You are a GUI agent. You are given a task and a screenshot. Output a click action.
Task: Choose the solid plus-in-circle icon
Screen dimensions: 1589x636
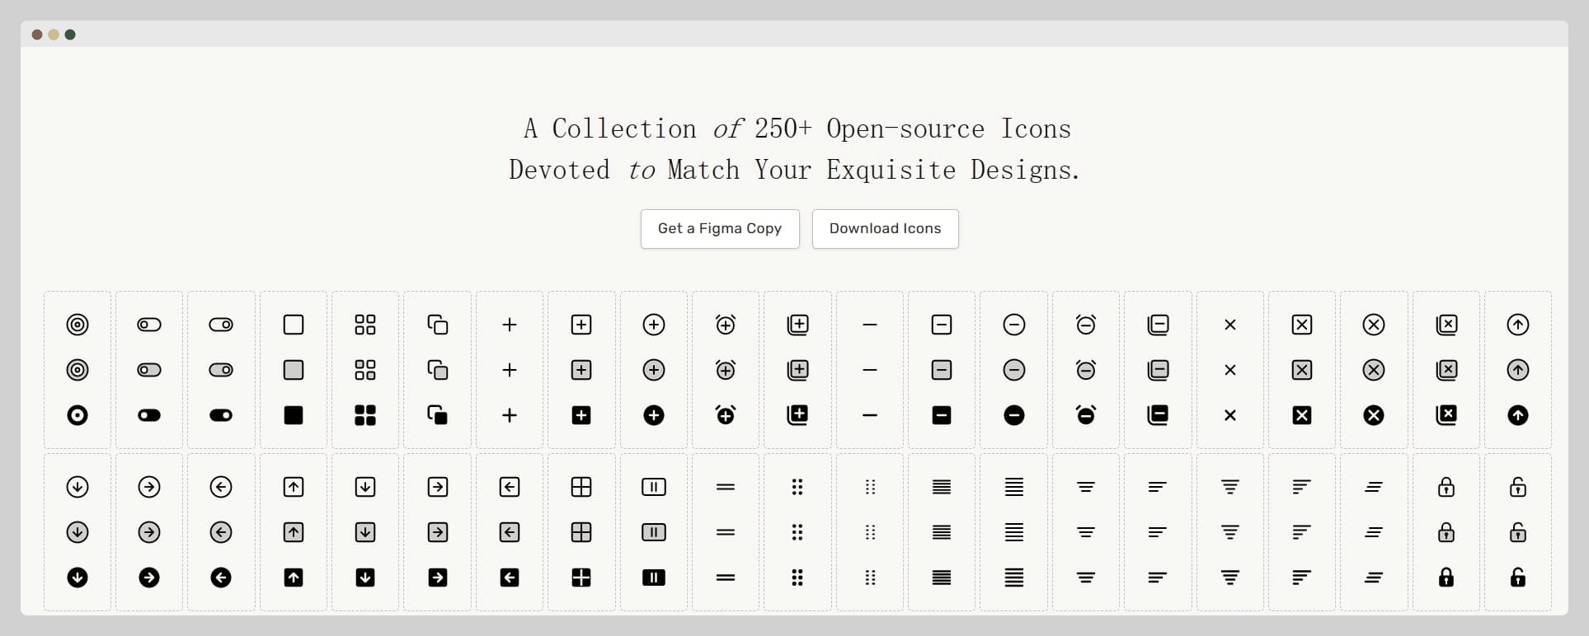point(654,415)
